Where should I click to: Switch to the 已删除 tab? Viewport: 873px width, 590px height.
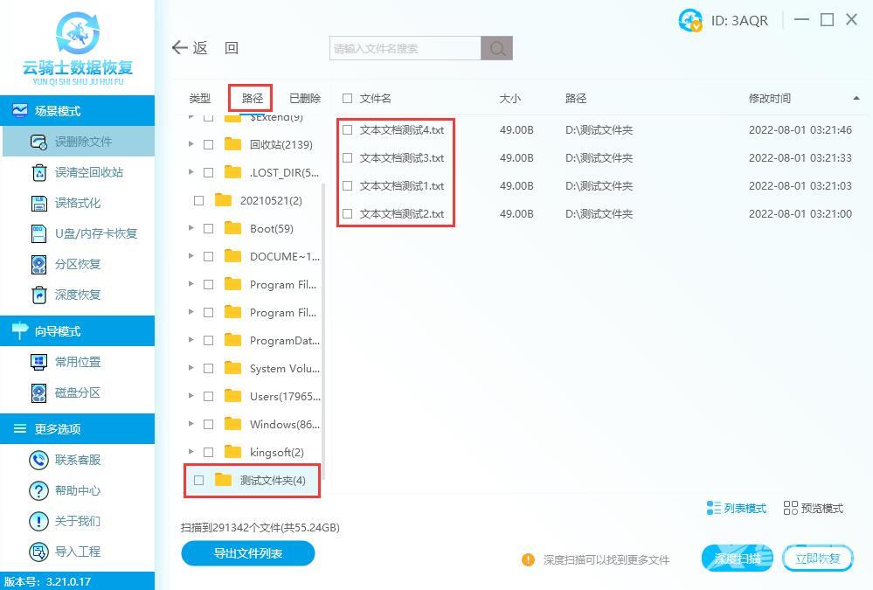click(x=305, y=99)
